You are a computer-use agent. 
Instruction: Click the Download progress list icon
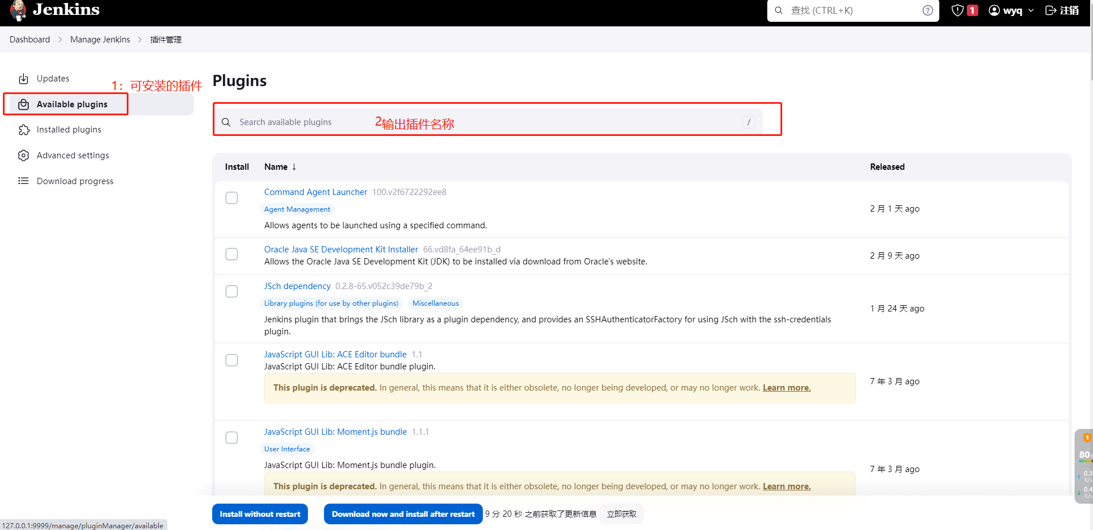tap(24, 181)
